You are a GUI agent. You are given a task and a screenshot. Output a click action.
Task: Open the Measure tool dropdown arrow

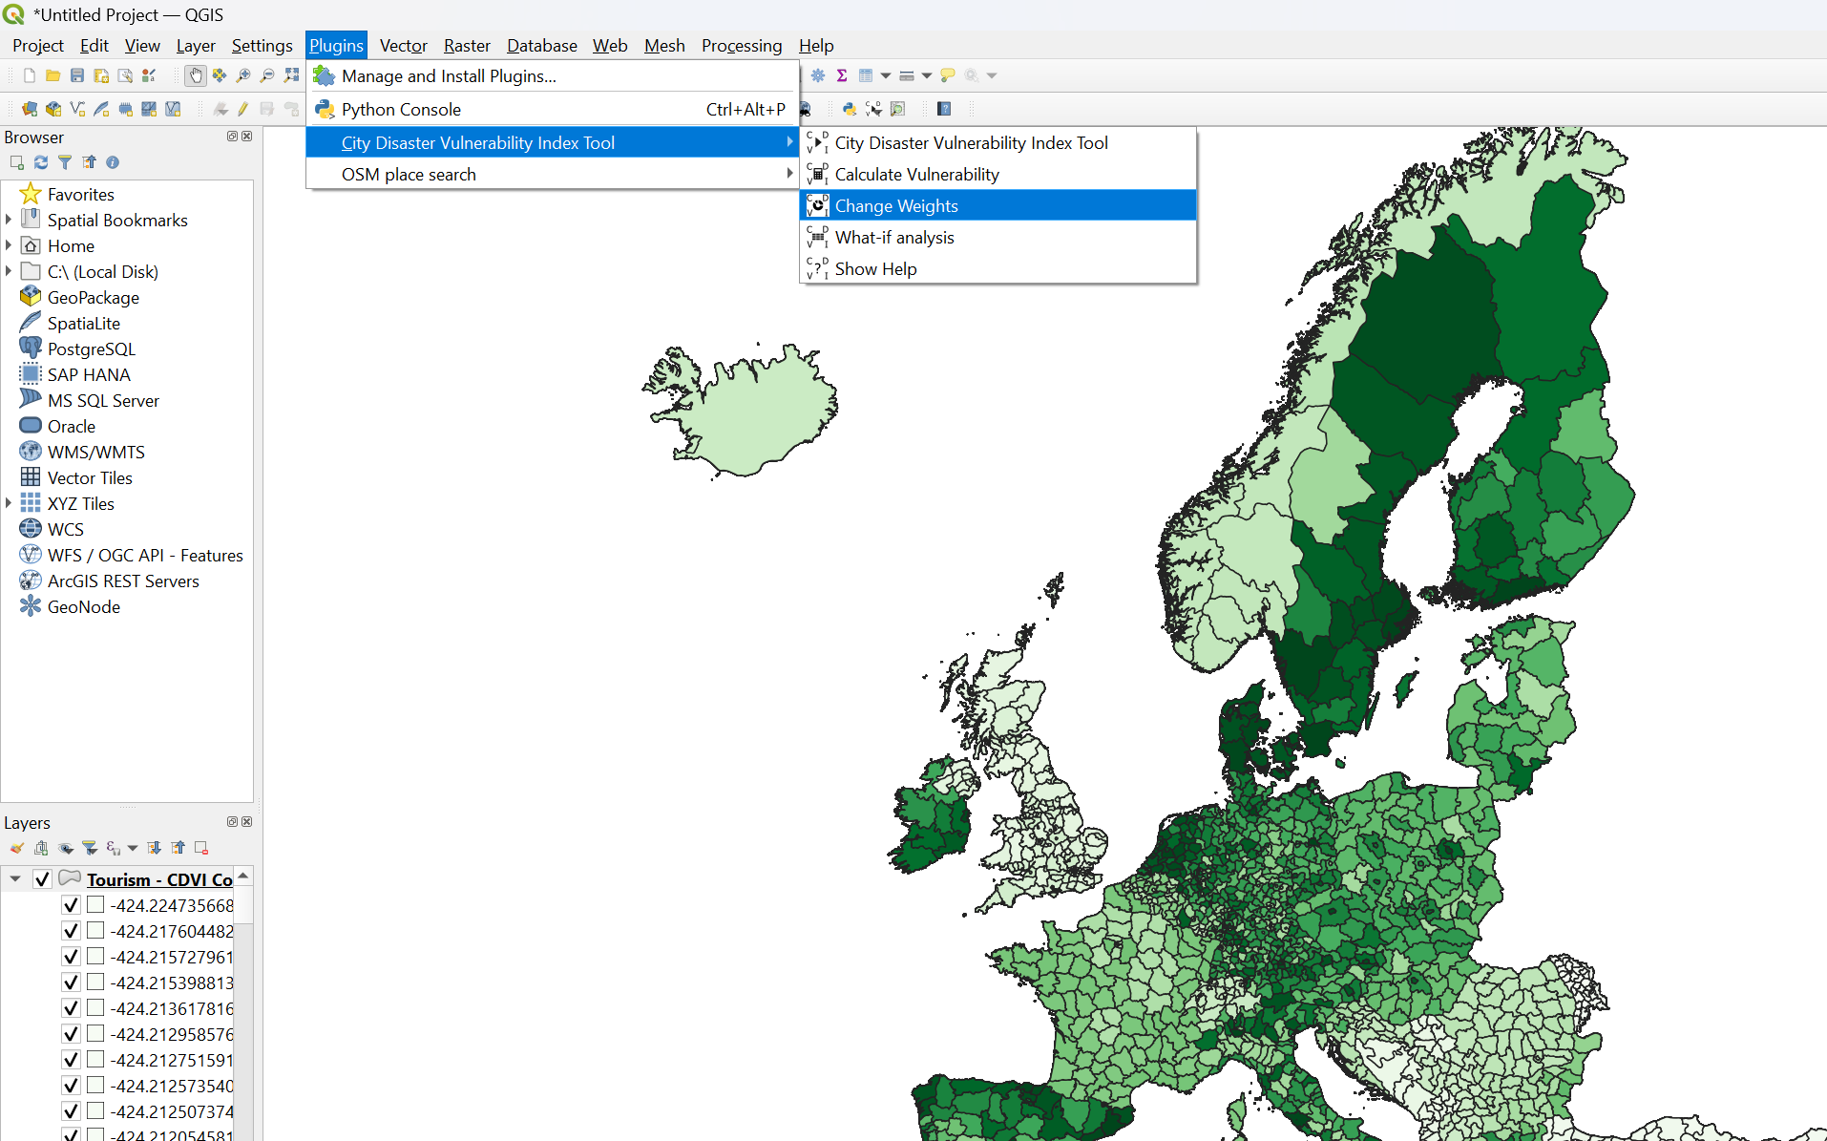(x=927, y=75)
